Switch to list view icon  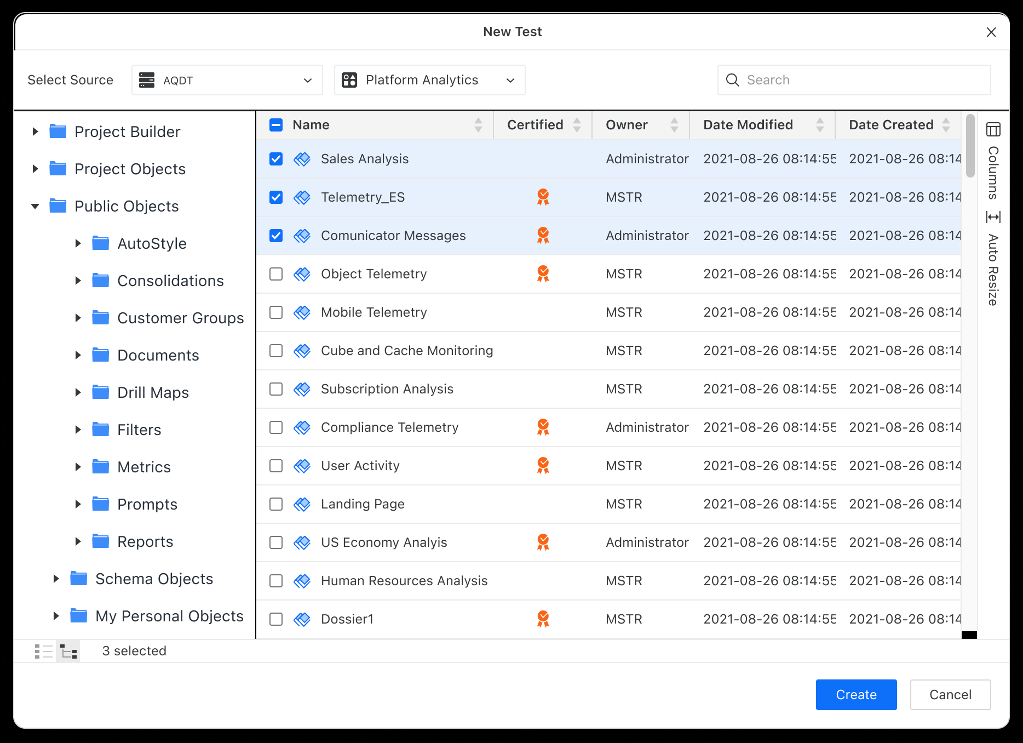coord(44,651)
